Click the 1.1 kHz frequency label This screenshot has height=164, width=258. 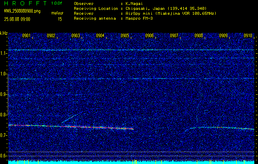(x=3, y=53)
